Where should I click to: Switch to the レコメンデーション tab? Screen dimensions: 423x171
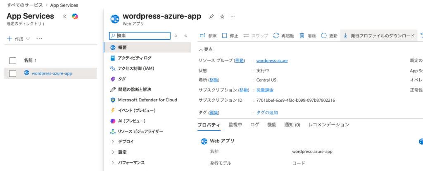pyautogui.click(x=328, y=125)
